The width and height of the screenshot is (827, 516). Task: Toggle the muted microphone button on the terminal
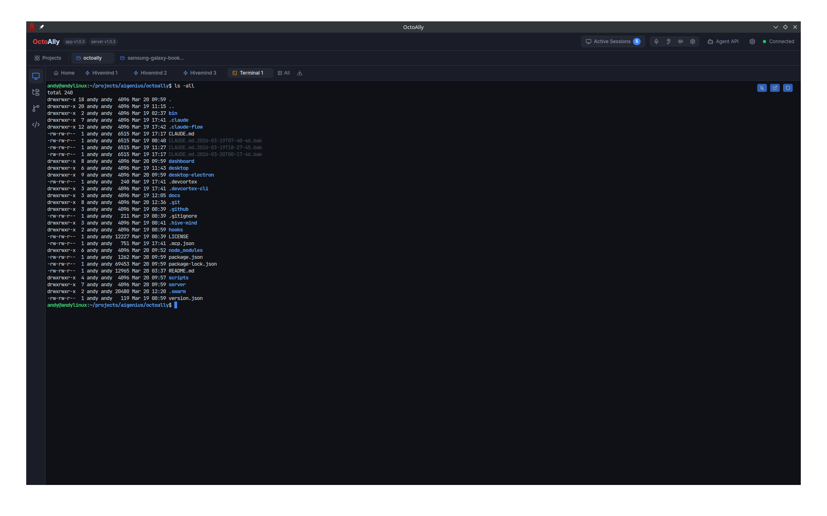tap(762, 87)
